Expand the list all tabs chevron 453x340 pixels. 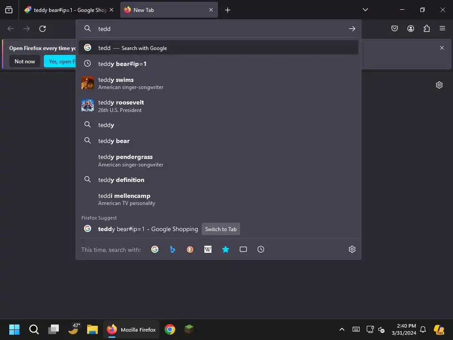click(365, 10)
